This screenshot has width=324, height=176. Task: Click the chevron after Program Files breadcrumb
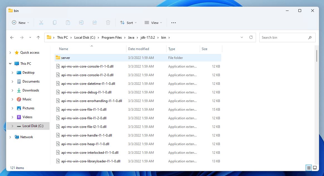coord(125,38)
